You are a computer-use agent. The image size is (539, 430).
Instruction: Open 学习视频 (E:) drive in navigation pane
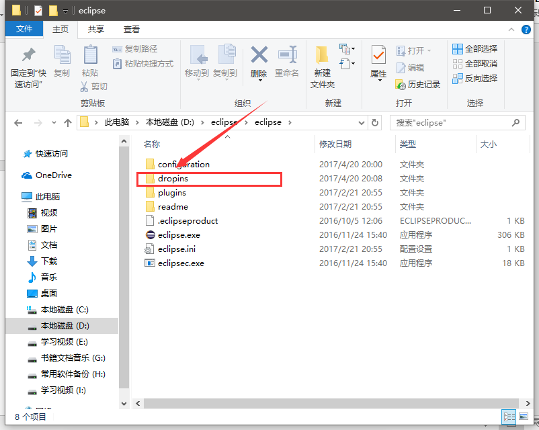pos(57,342)
